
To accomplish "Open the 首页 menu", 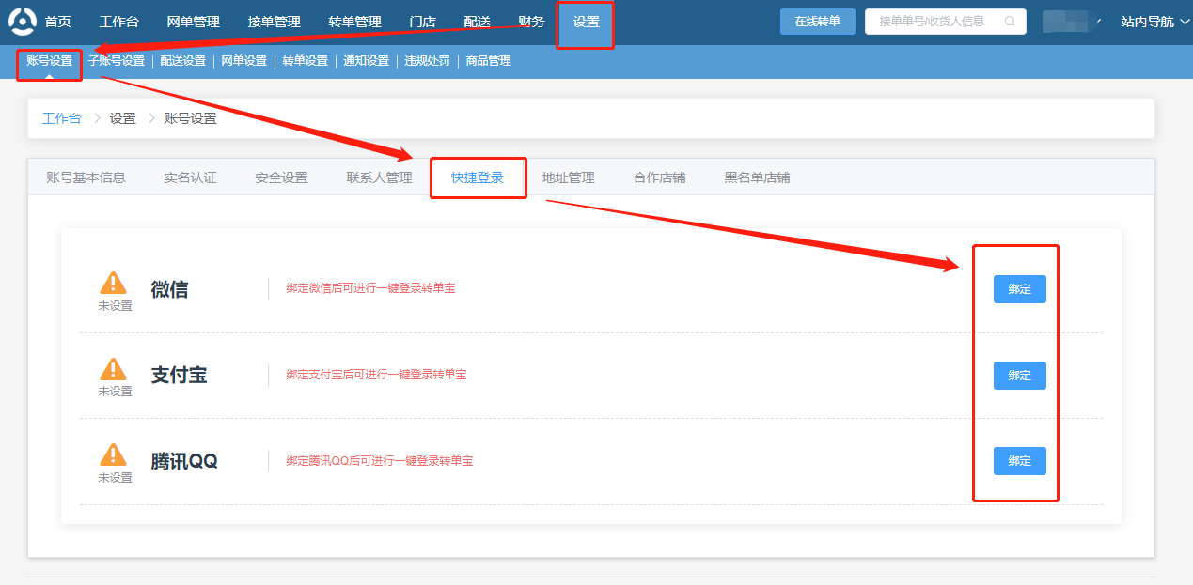I will tap(58, 22).
